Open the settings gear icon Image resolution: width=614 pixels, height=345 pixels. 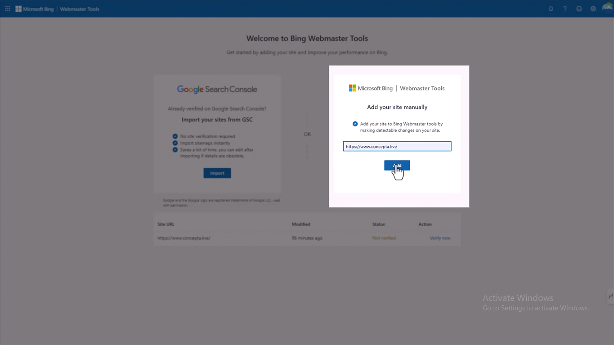(593, 9)
